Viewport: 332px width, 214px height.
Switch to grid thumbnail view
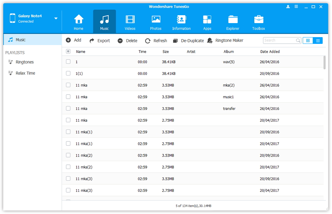(308, 40)
